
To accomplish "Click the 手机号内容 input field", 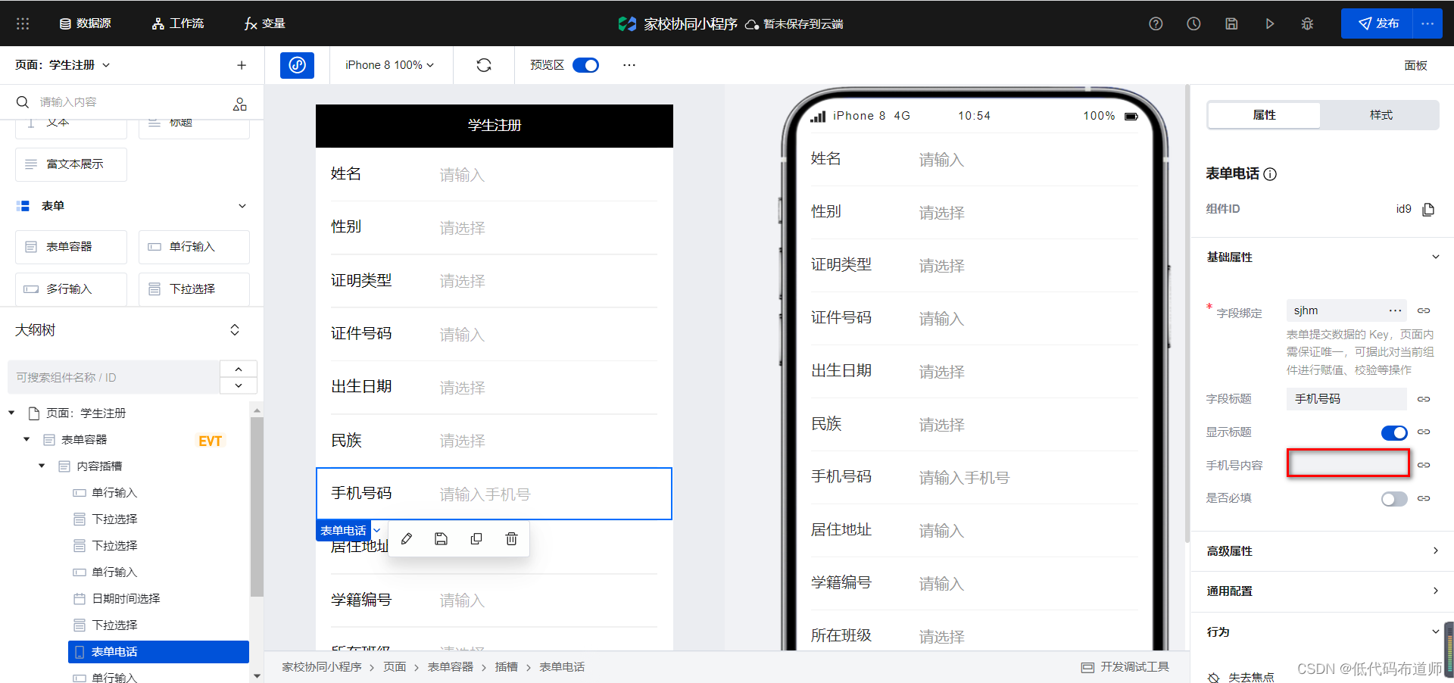I will pyautogui.click(x=1348, y=463).
